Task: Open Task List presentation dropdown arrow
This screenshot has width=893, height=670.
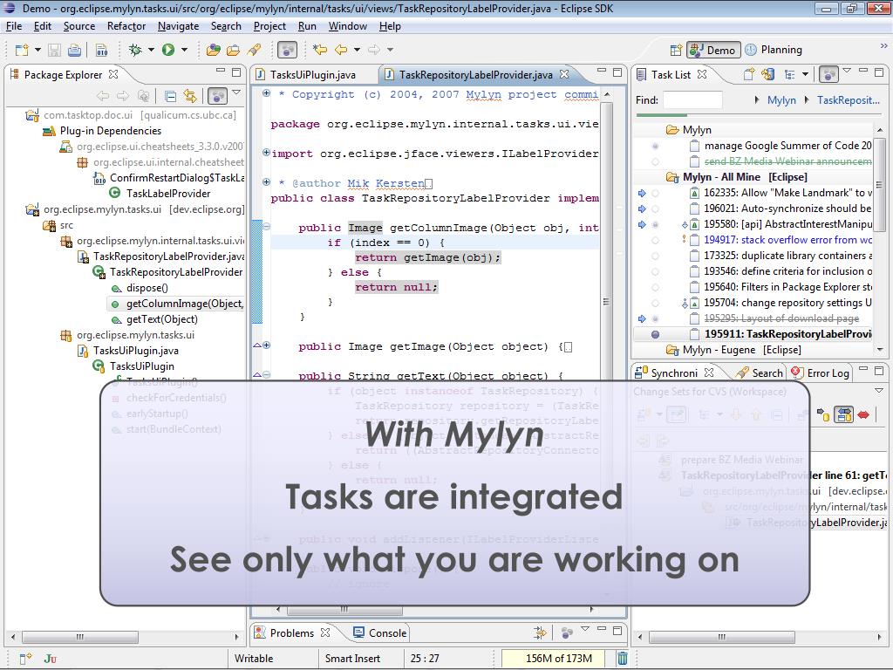Action: point(805,74)
